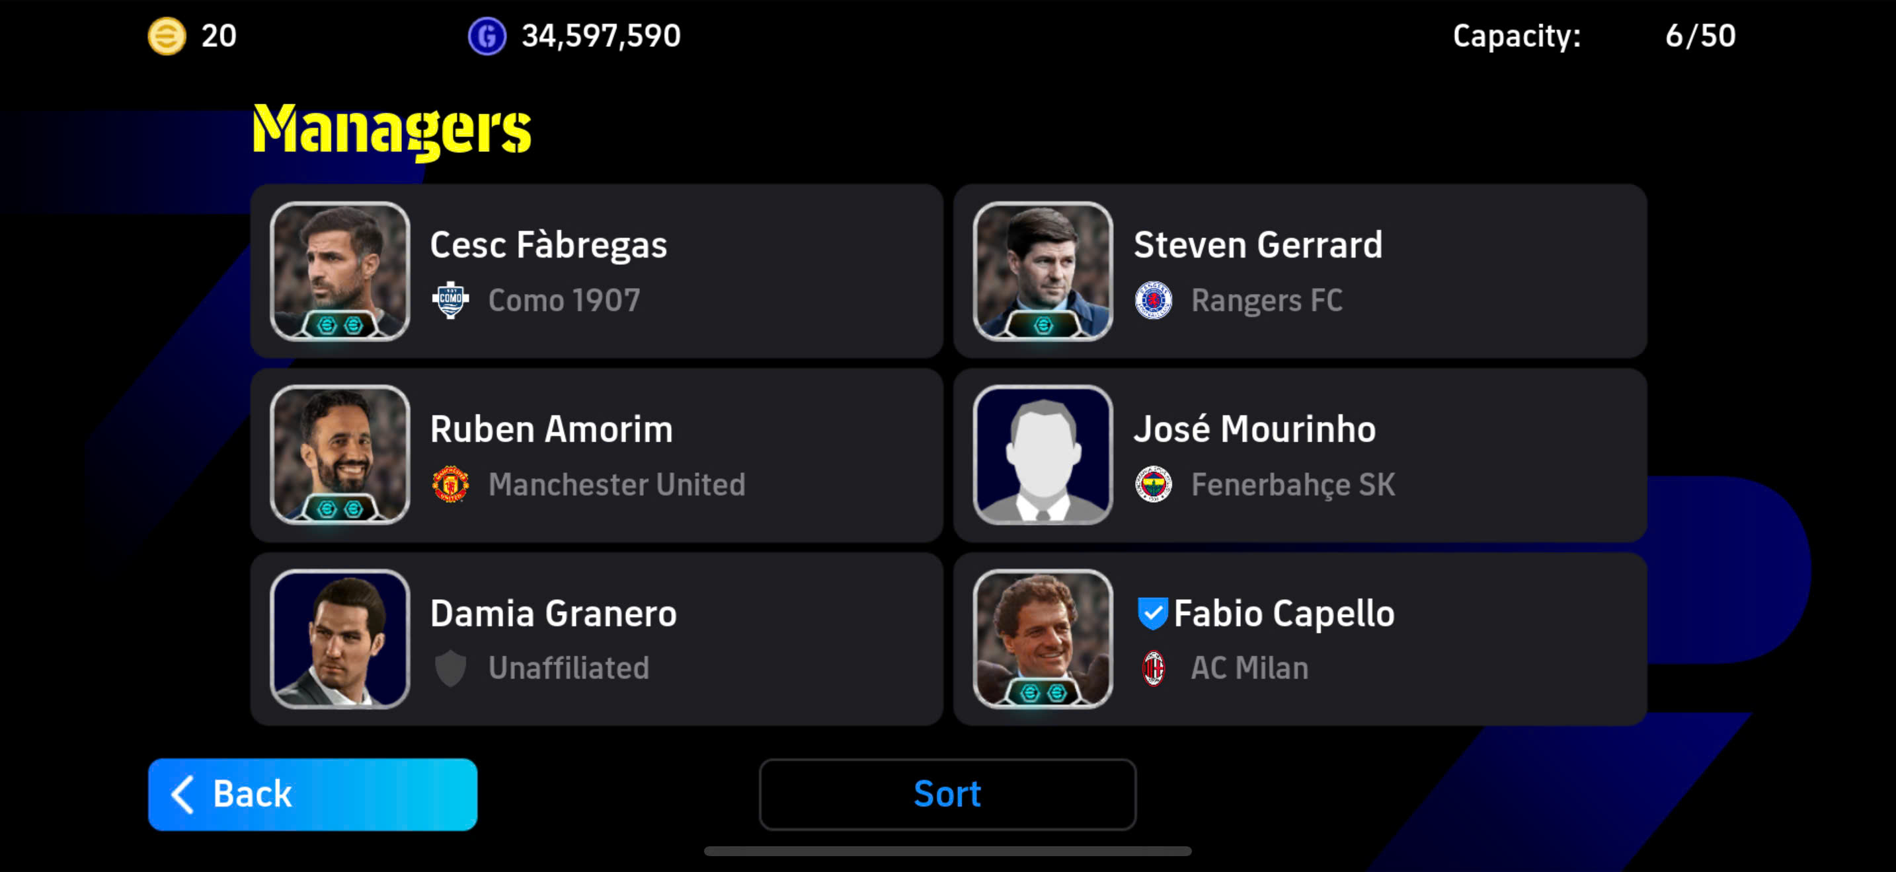Screen dimensions: 1896x872
Task: Tap the blue GP currency icon
Action: pos(487,36)
